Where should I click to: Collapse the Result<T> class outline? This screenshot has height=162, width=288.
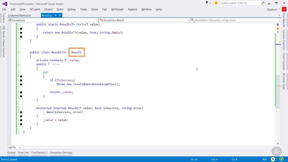pos(18,53)
